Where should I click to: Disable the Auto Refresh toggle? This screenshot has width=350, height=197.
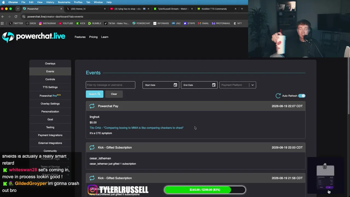302,96
